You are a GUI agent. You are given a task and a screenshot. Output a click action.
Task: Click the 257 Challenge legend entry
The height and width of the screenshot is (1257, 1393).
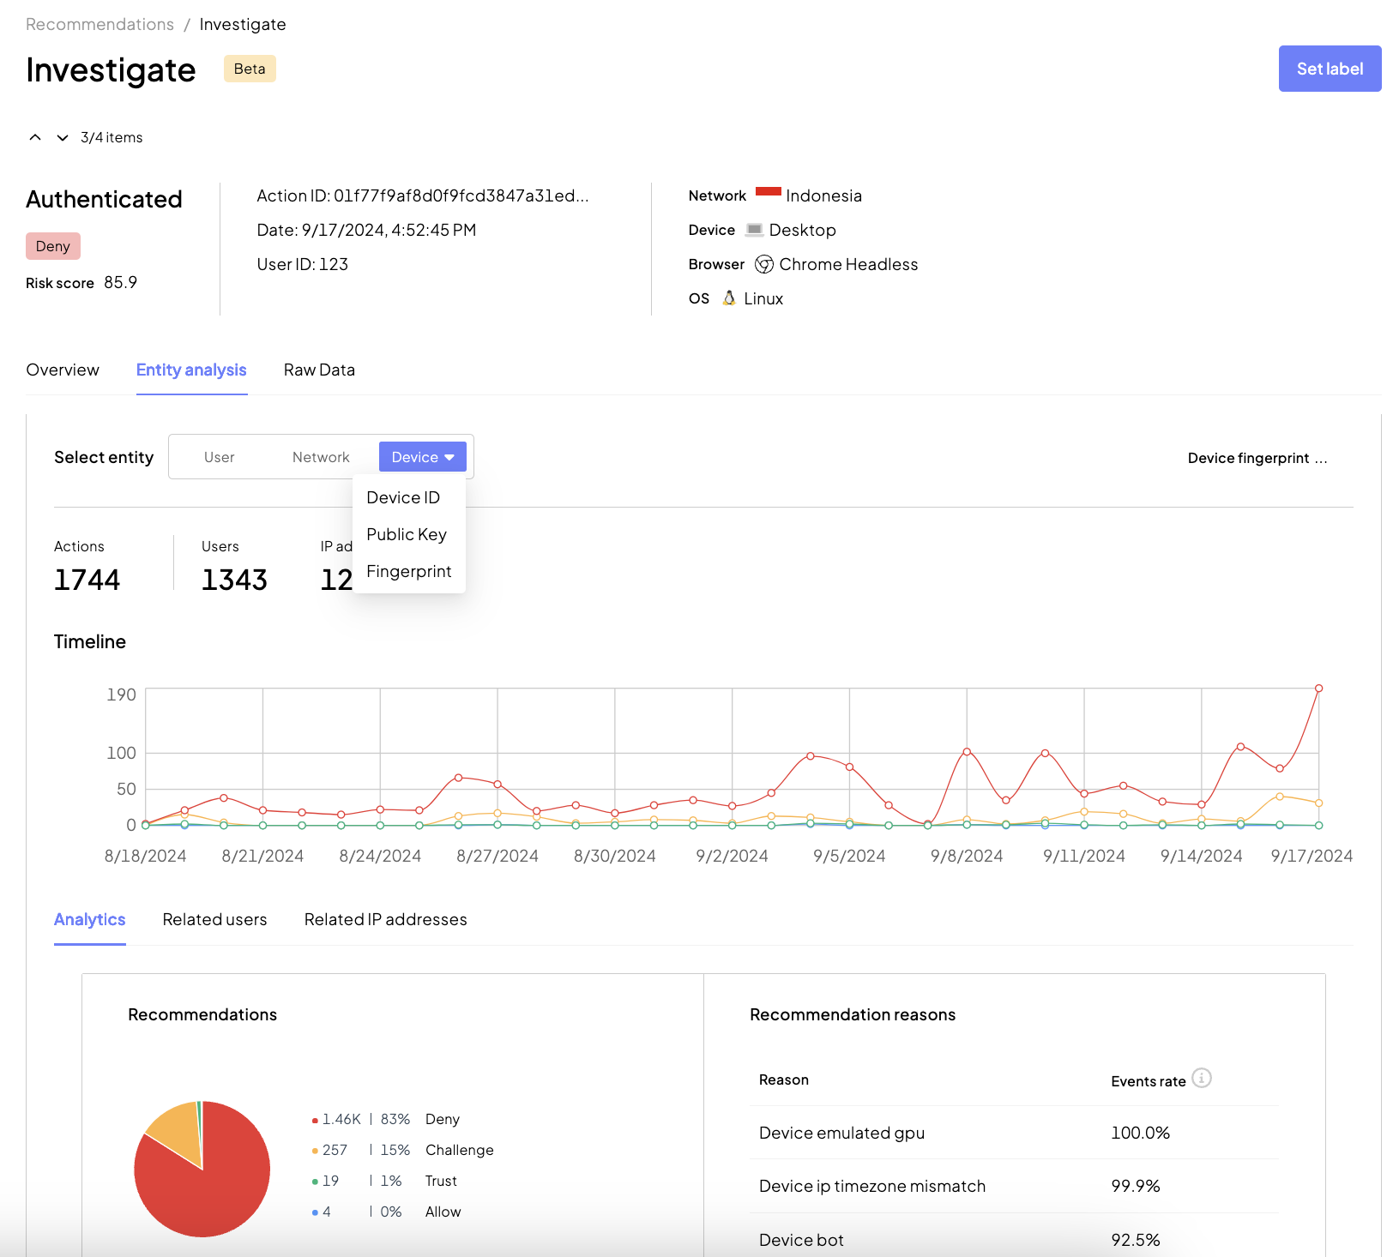402,1150
